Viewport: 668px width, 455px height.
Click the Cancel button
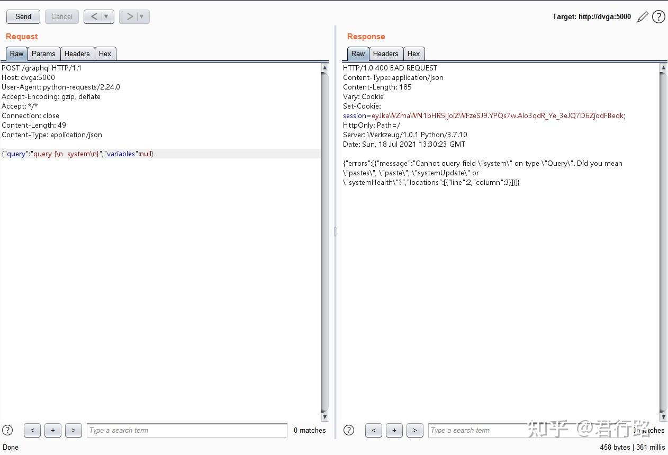(x=62, y=16)
